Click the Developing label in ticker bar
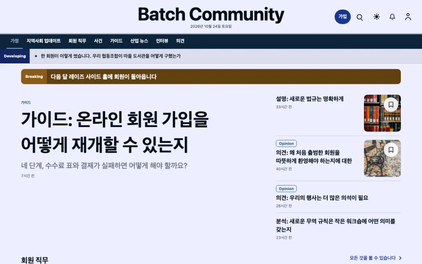 pyautogui.click(x=15, y=56)
